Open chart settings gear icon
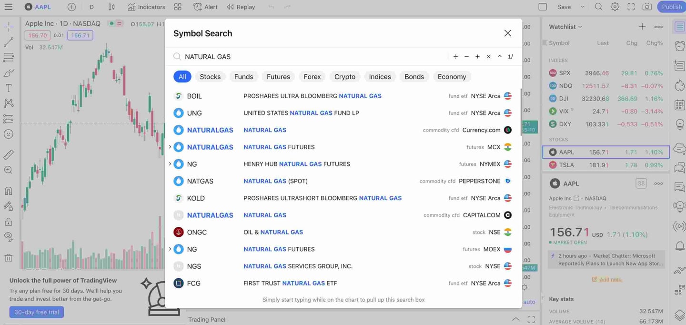Image resolution: width=686 pixels, height=325 pixels. 615,7
